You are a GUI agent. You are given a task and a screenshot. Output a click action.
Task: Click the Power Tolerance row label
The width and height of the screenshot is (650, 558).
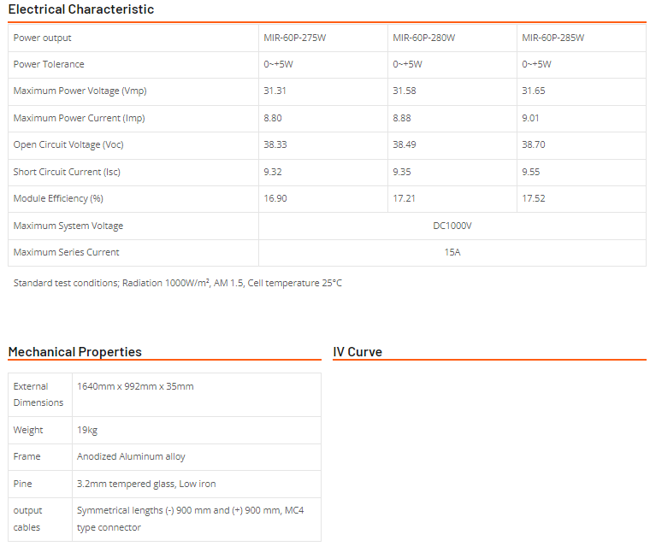coord(49,64)
